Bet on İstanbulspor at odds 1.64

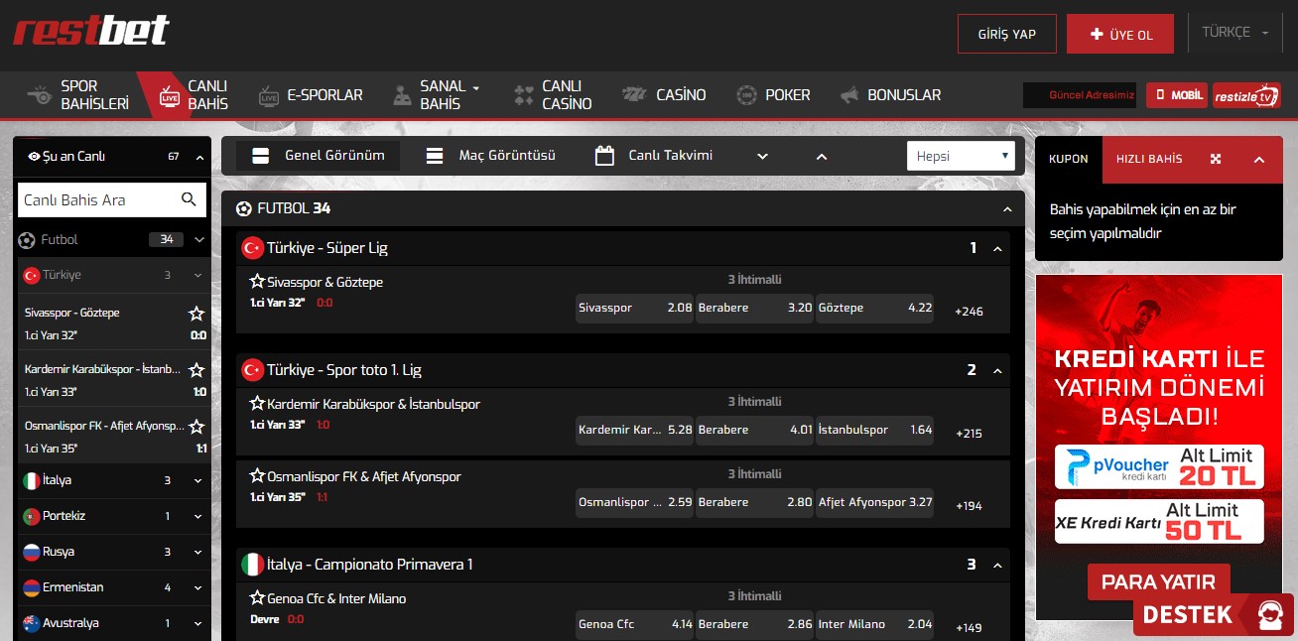point(875,430)
